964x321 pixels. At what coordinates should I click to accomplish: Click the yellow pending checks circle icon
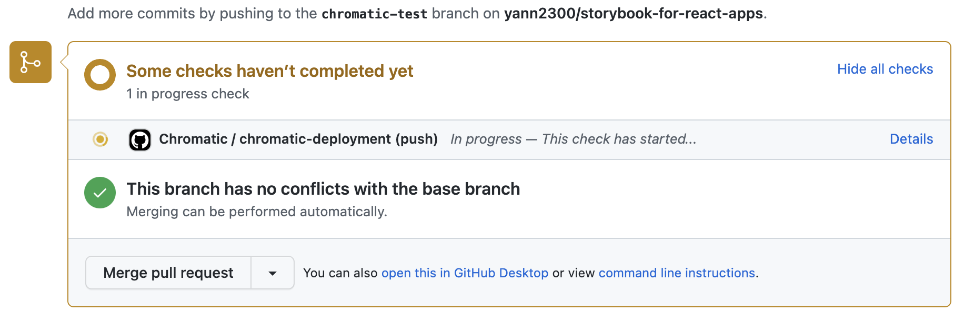(100, 75)
